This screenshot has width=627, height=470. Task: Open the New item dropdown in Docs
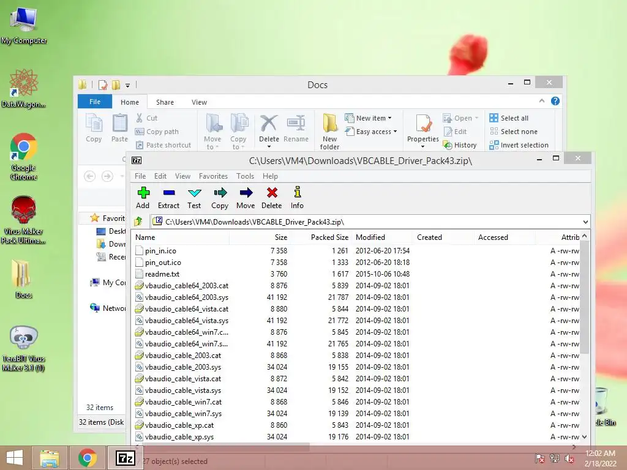point(369,118)
